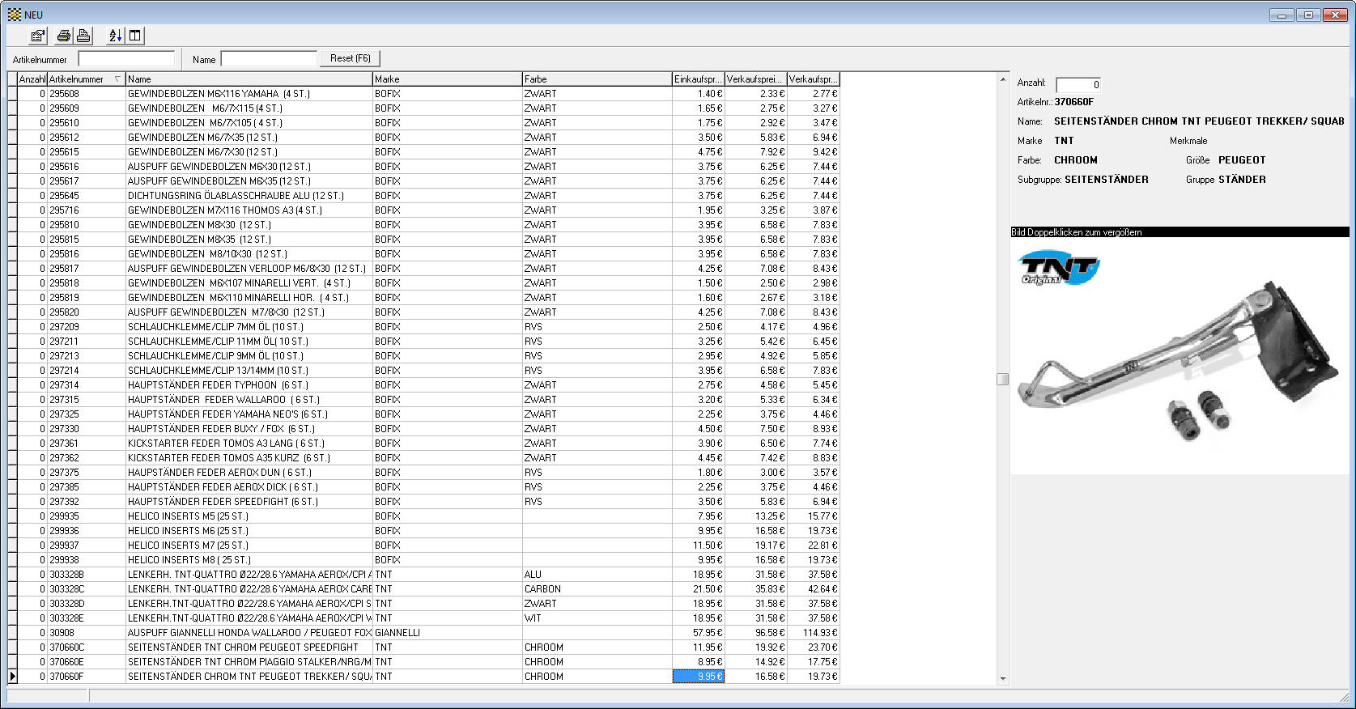Click the side stand product image

(1182, 356)
